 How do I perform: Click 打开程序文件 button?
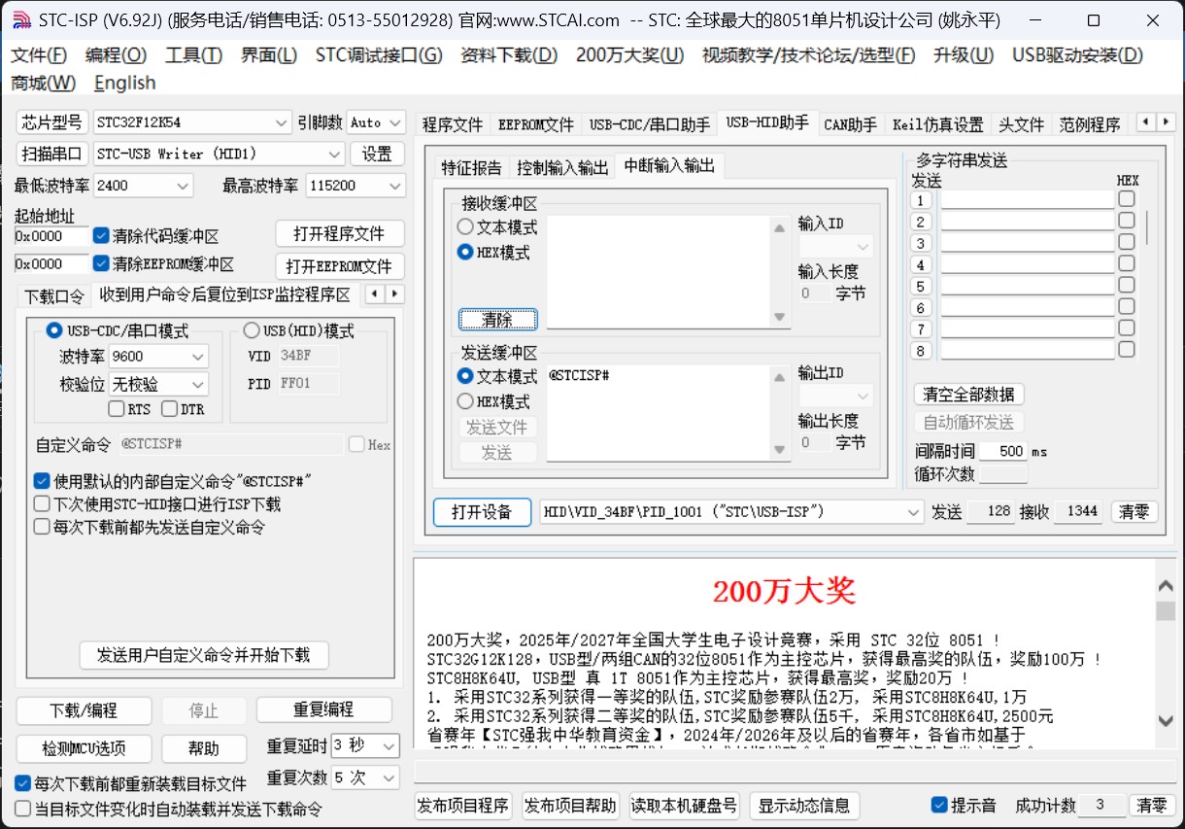click(x=340, y=234)
